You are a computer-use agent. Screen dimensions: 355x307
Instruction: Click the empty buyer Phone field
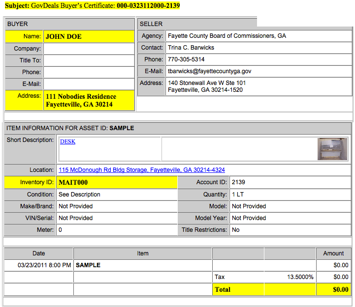point(89,72)
